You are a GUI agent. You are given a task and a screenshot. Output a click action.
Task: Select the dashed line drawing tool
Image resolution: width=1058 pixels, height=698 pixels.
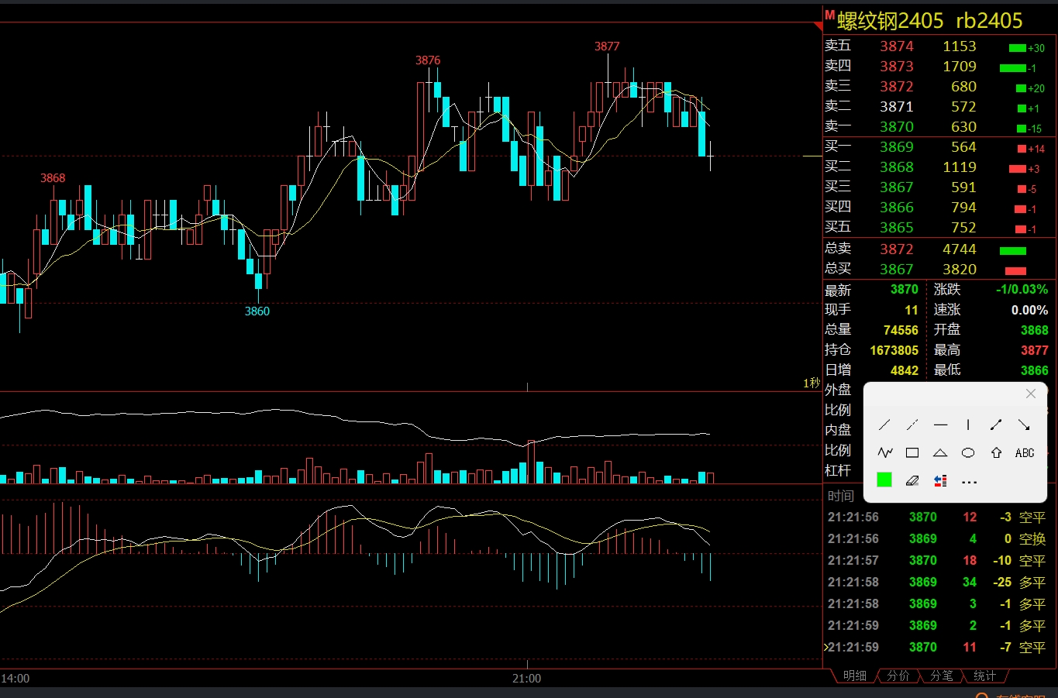(912, 425)
